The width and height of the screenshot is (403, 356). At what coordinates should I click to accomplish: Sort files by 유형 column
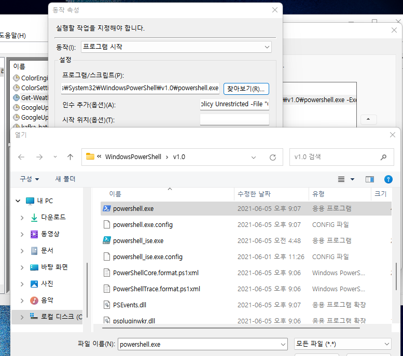(x=318, y=194)
